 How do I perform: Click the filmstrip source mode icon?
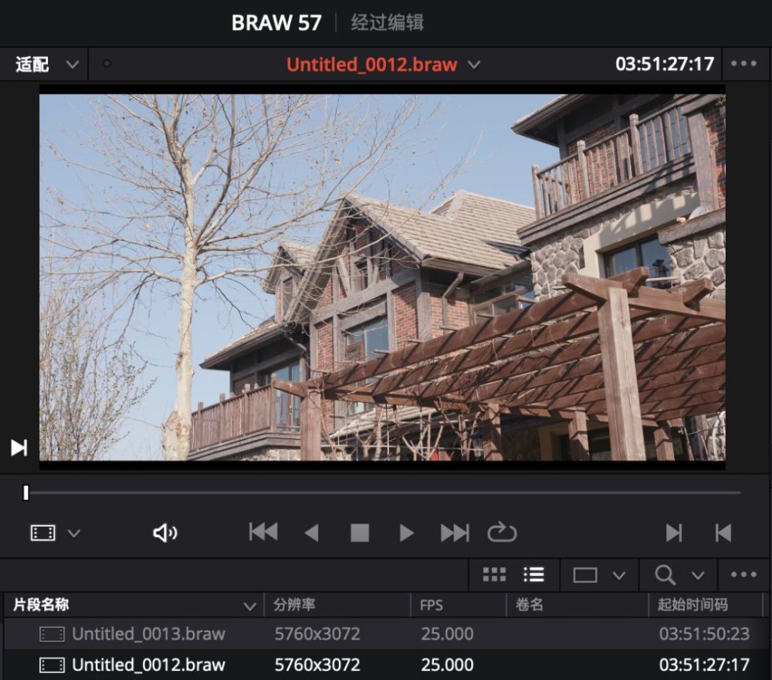tap(42, 533)
